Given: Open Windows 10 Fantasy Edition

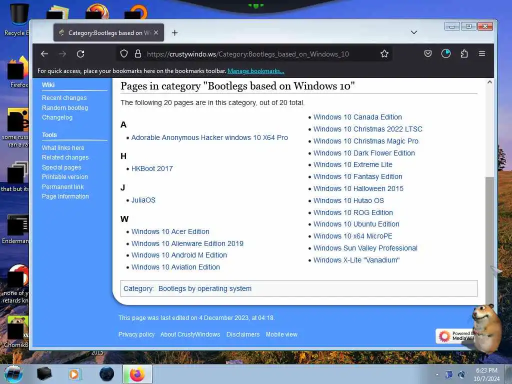Looking at the screenshot, I should tap(358, 176).
